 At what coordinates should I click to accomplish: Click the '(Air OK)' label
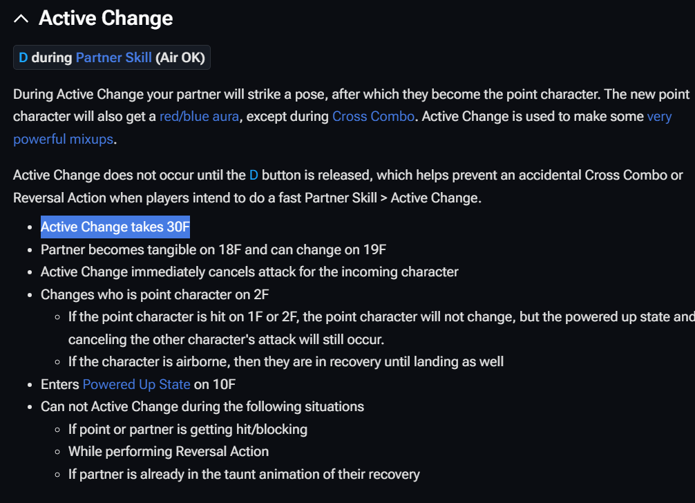point(180,57)
